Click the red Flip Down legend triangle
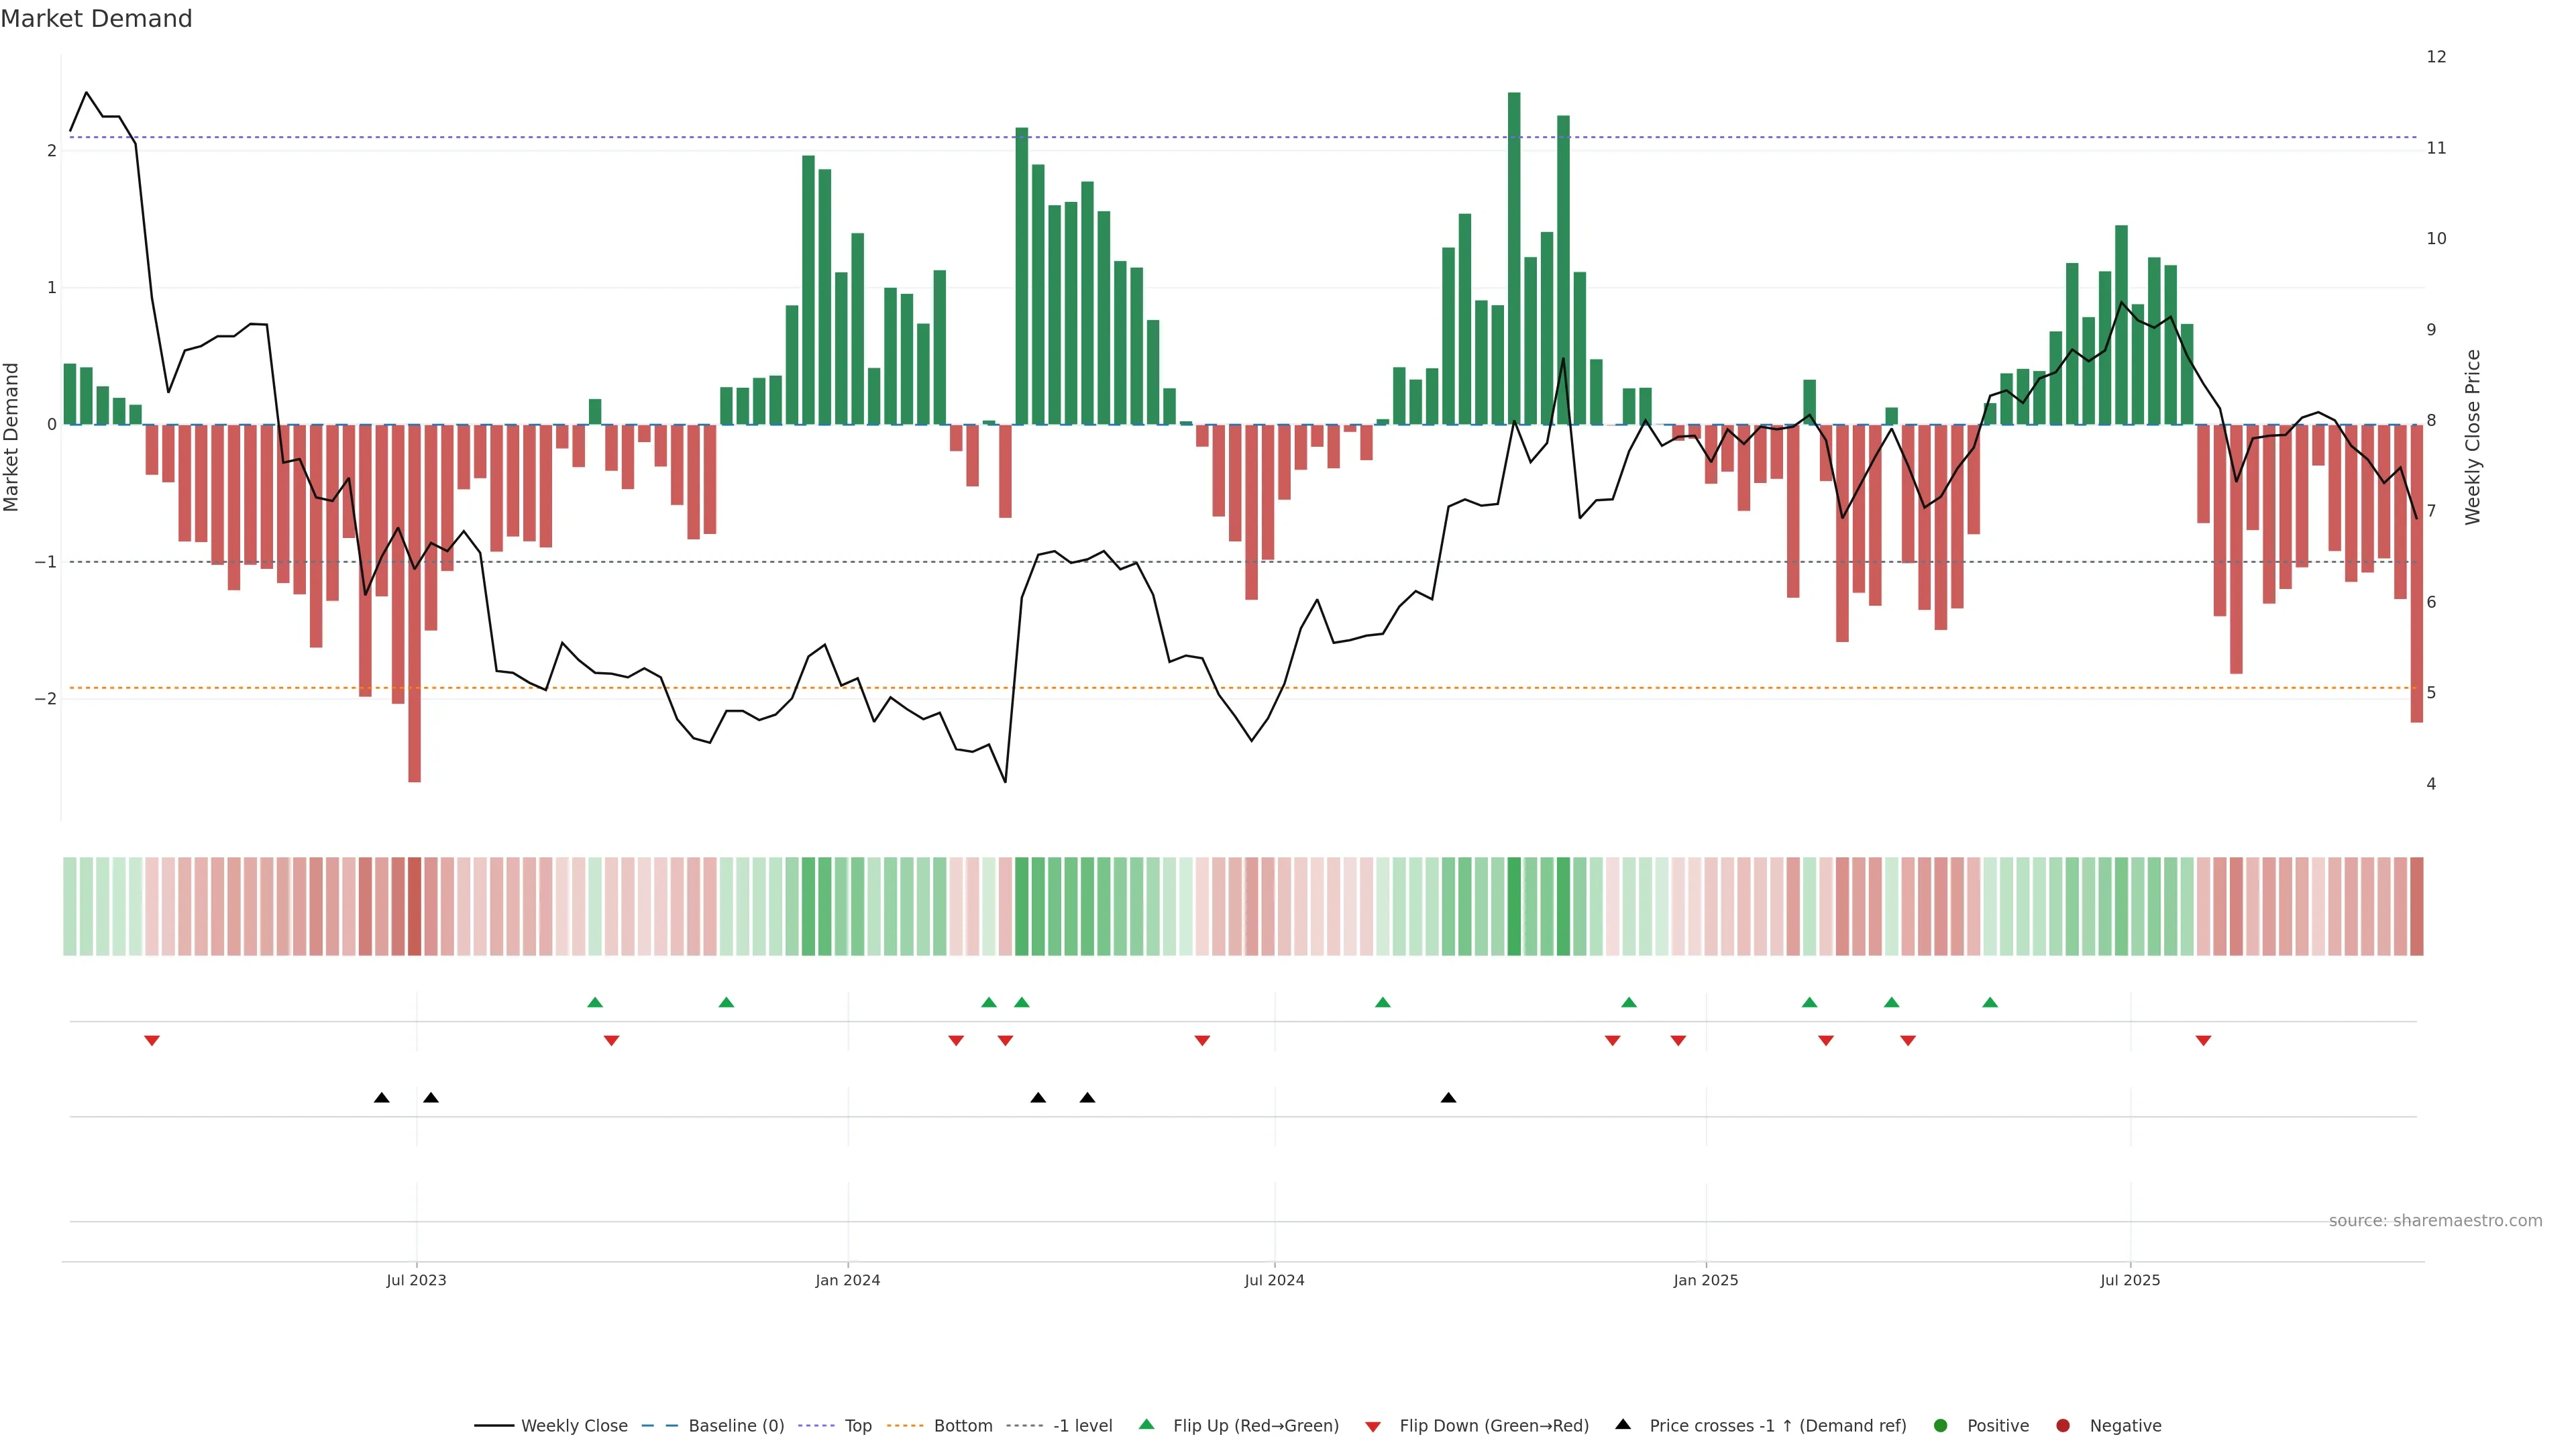Viewport: 2576px width, 1449px height. [x=1373, y=1426]
